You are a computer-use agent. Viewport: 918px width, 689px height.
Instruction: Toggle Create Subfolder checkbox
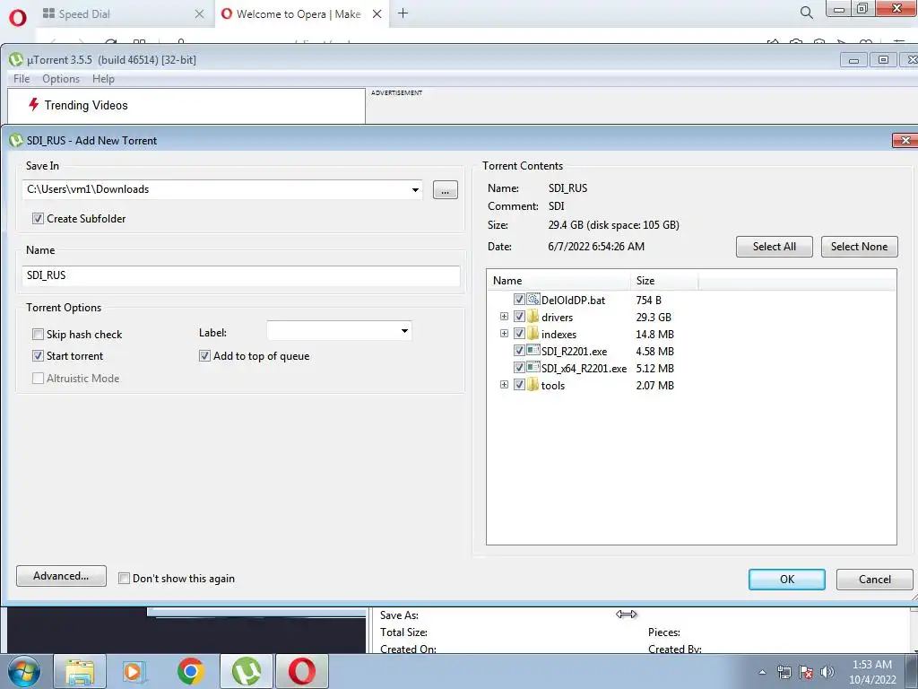[38, 219]
